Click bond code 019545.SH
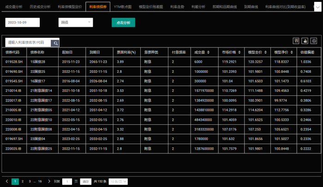Image resolution: width=323 pixels, height=187 pixels. tap(14, 81)
